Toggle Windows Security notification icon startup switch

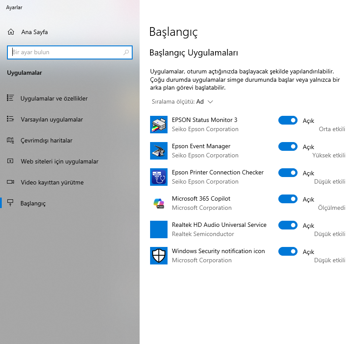[x=288, y=251]
